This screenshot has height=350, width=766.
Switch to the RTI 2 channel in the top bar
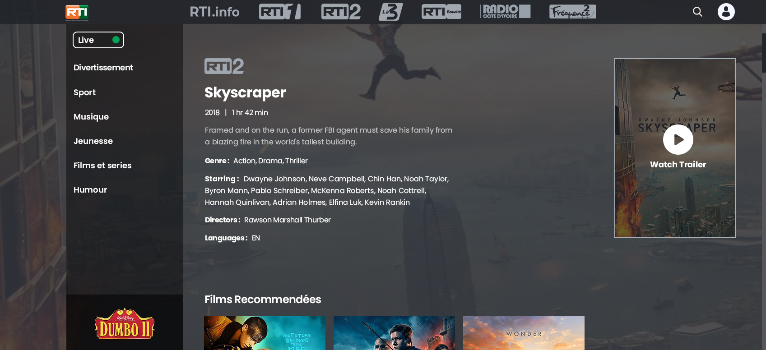click(x=341, y=12)
